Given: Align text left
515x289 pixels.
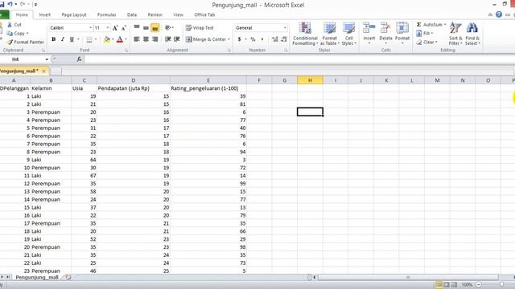Looking at the screenshot, I should pyautogui.click(x=137, y=39).
